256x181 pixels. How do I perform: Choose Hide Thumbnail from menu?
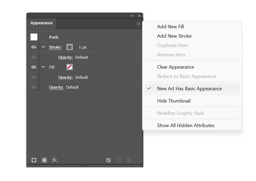tap(192, 101)
